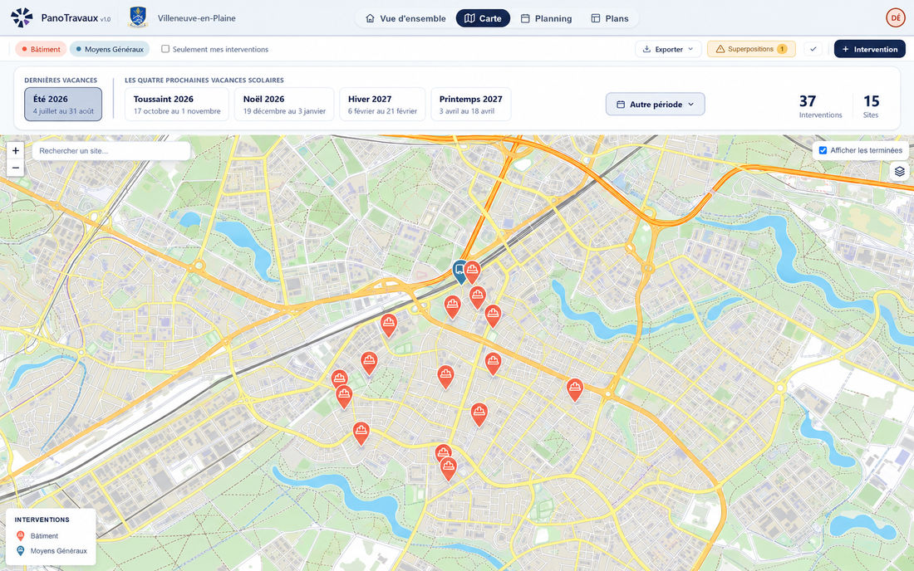
Task: Focus the Rechercher un site field
Action: point(111,151)
